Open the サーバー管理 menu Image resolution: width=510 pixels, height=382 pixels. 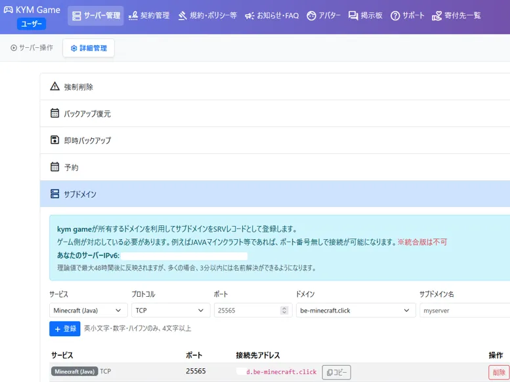point(96,16)
